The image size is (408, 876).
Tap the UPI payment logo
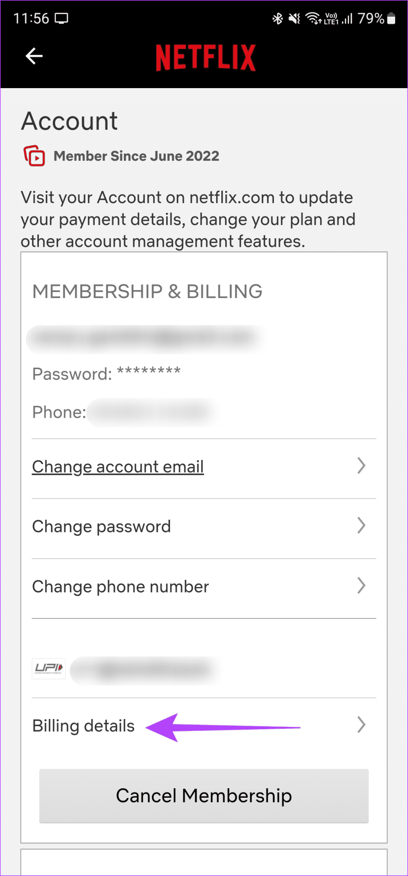point(49,669)
